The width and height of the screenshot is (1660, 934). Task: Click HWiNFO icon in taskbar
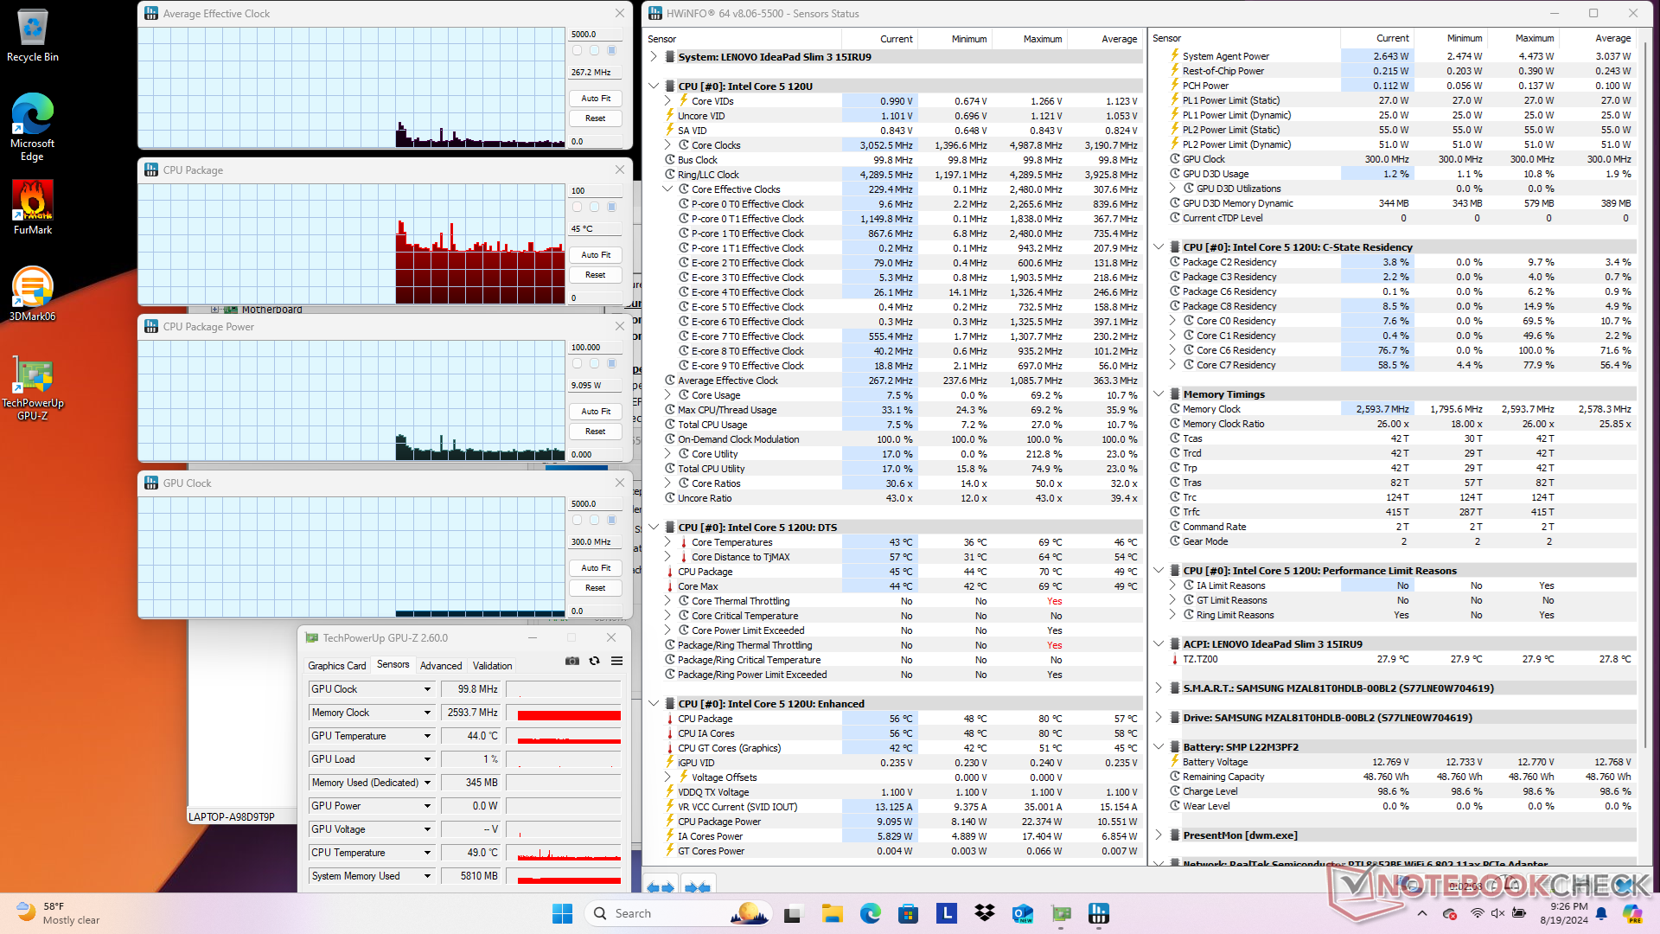point(1099,913)
